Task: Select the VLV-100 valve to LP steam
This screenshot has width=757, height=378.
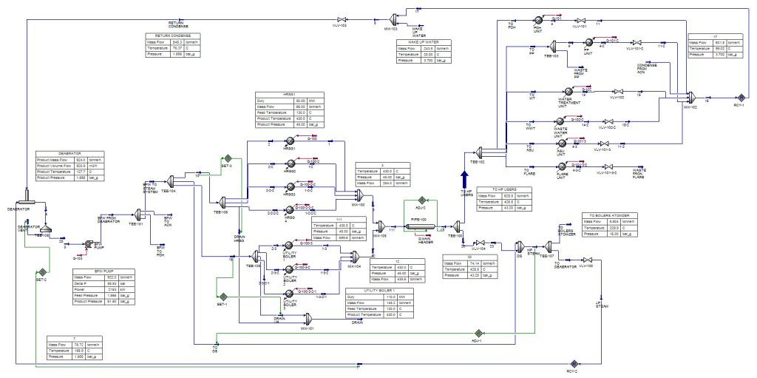Action: click(585, 260)
